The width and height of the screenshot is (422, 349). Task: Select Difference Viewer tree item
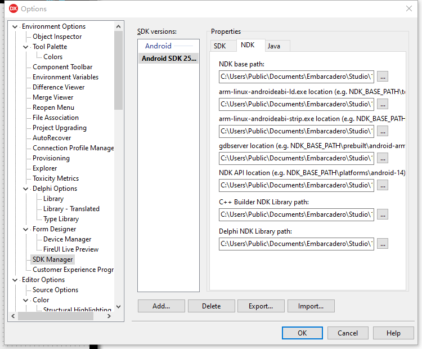click(59, 87)
